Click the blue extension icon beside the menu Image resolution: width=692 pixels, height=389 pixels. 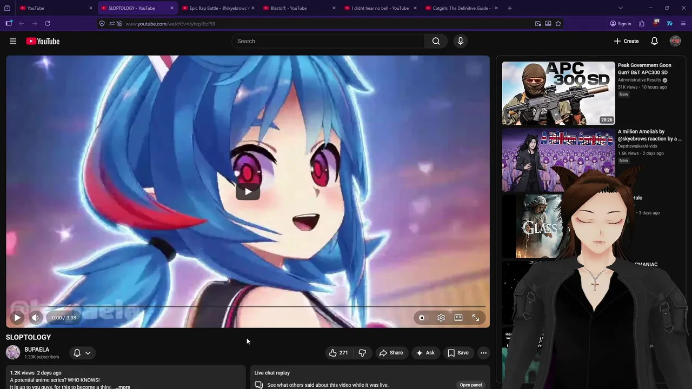(669, 24)
